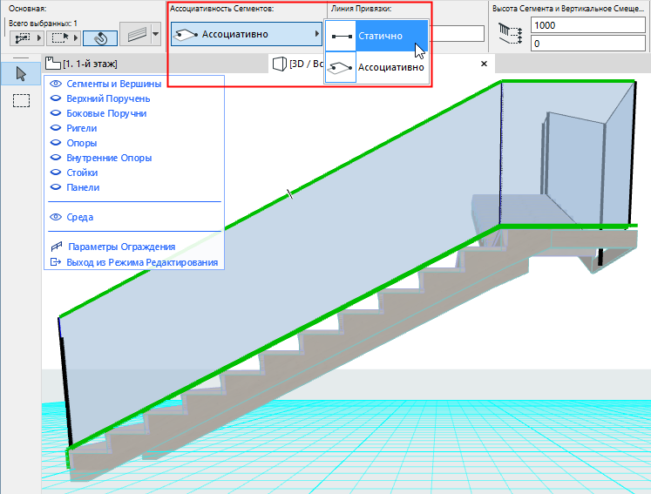Open Ассоциативность Сегментов dropdown
The width and height of the screenshot is (651, 494).
(x=246, y=36)
